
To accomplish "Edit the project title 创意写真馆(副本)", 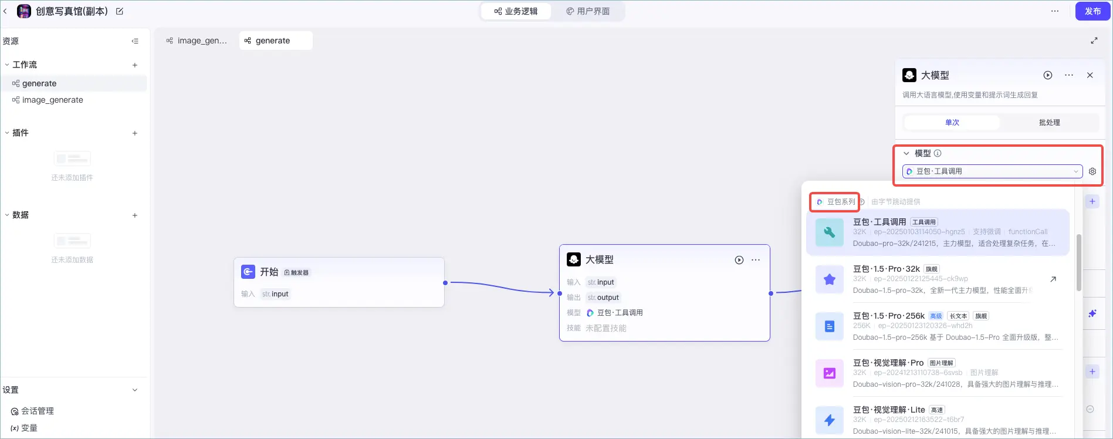I will [120, 11].
